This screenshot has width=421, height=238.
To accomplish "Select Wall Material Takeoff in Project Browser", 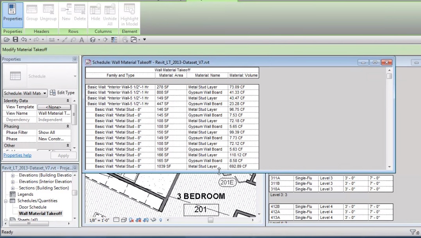I will click(x=40, y=213).
